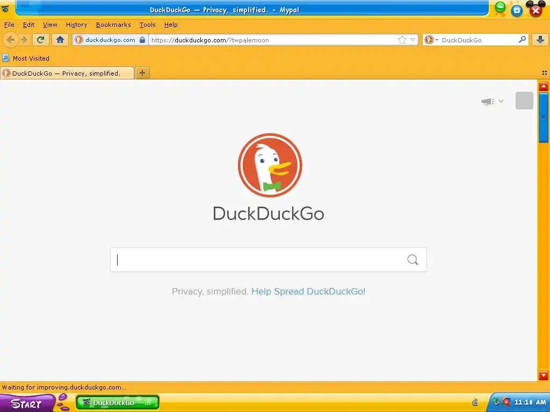Open the megaphone announcements dropdown
The width and height of the screenshot is (550, 412).
coord(493,101)
